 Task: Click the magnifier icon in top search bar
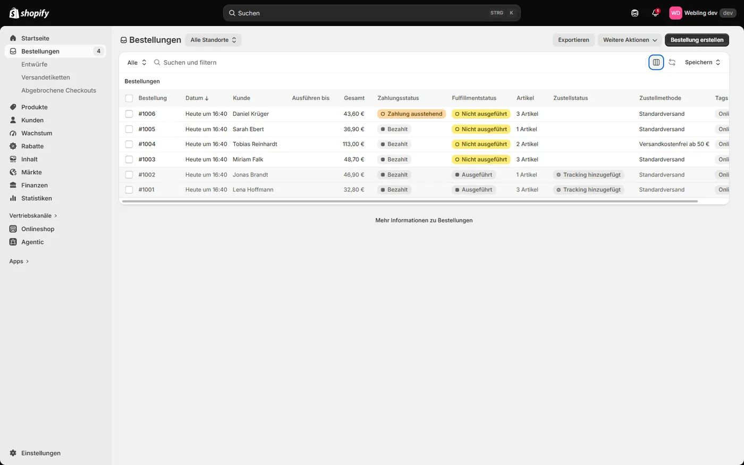tap(232, 13)
